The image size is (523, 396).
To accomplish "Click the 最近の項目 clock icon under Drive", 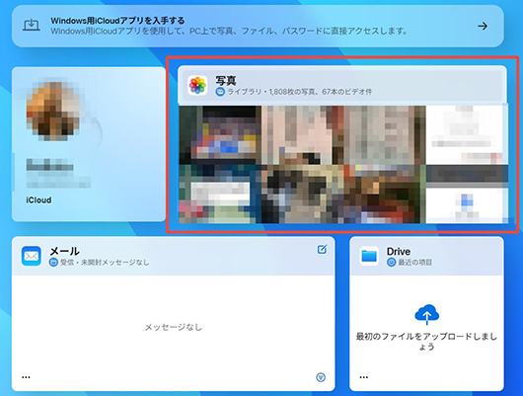I will click(x=391, y=263).
